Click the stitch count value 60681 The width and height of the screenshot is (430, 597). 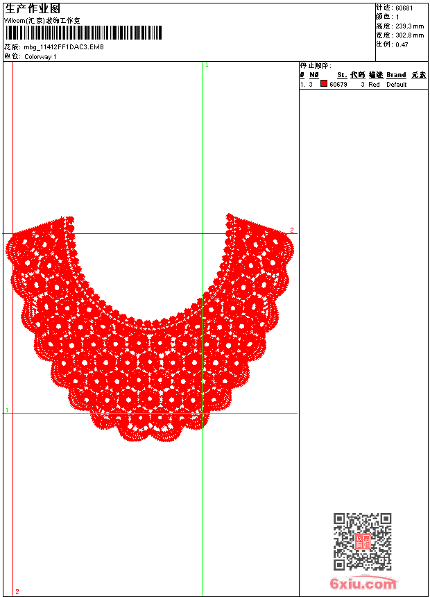404,8
